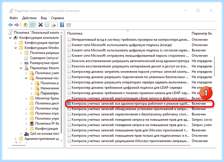Select Сценарии (запуск/завершение) tree item
This screenshot has width=224, height=162.
pyautogui.click(x=41, y=58)
